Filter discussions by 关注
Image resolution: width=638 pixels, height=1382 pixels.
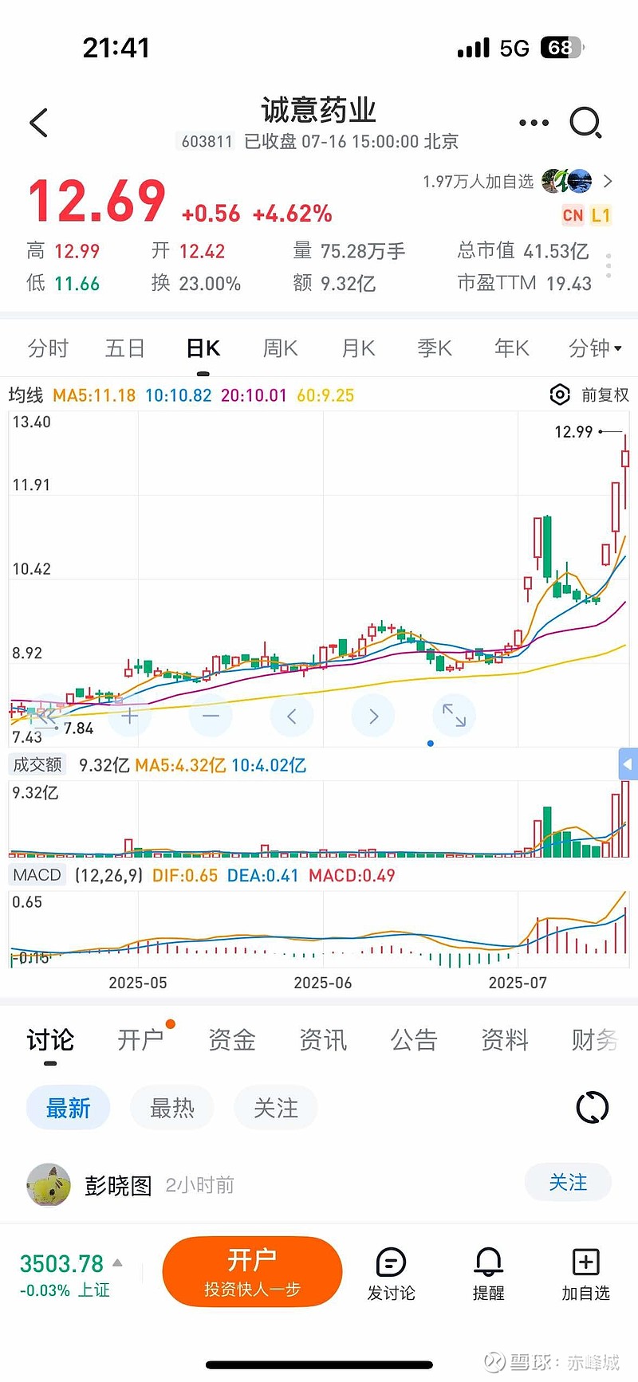point(275,1107)
